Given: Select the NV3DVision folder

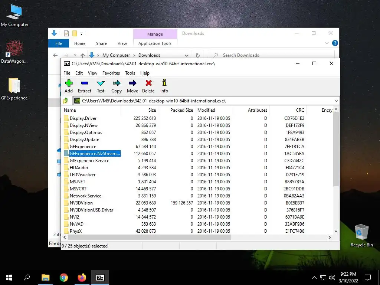Looking at the screenshot, I should [81, 203].
